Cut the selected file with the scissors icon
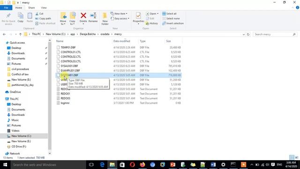Viewport: 300px width, 169px height. (x=39, y=14)
